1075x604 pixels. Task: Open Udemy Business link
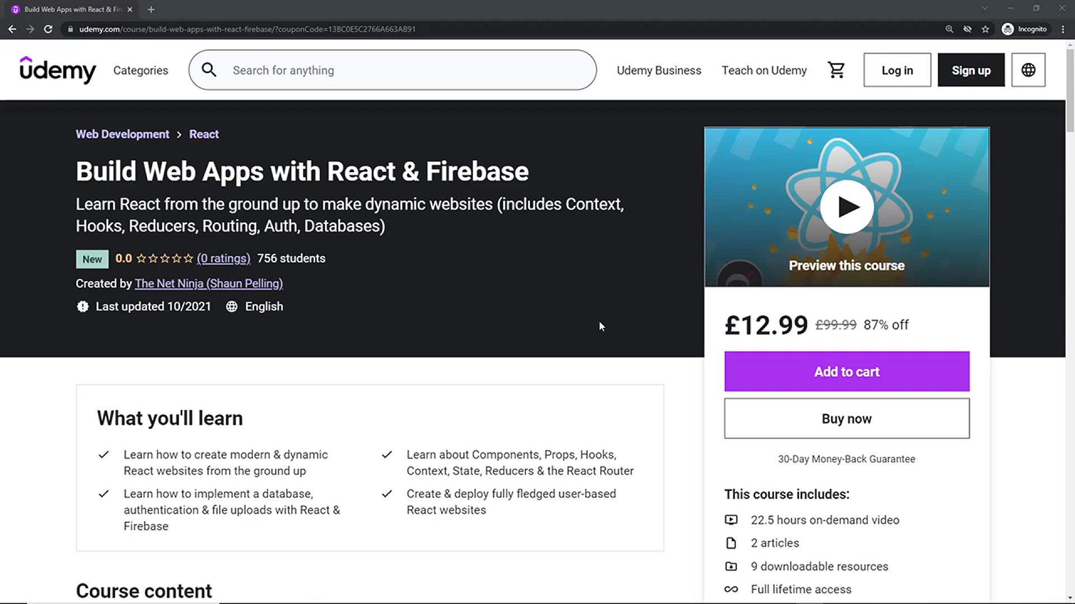point(658,70)
